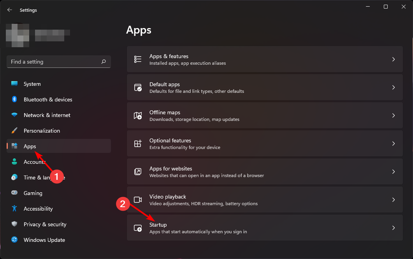Open Privacy & security page

pos(45,224)
